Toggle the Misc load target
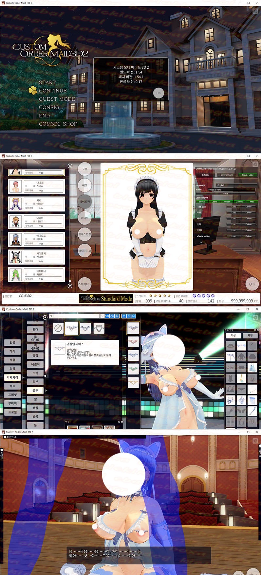This screenshot has height=575, width=261. point(252,201)
